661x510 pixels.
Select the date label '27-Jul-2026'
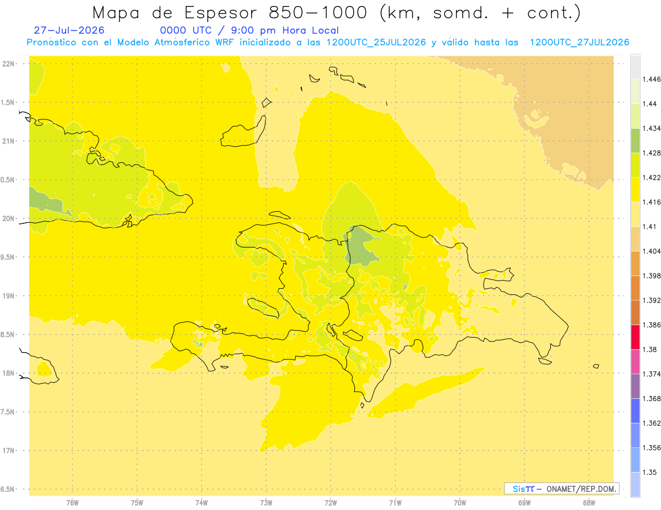(x=69, y=30)
